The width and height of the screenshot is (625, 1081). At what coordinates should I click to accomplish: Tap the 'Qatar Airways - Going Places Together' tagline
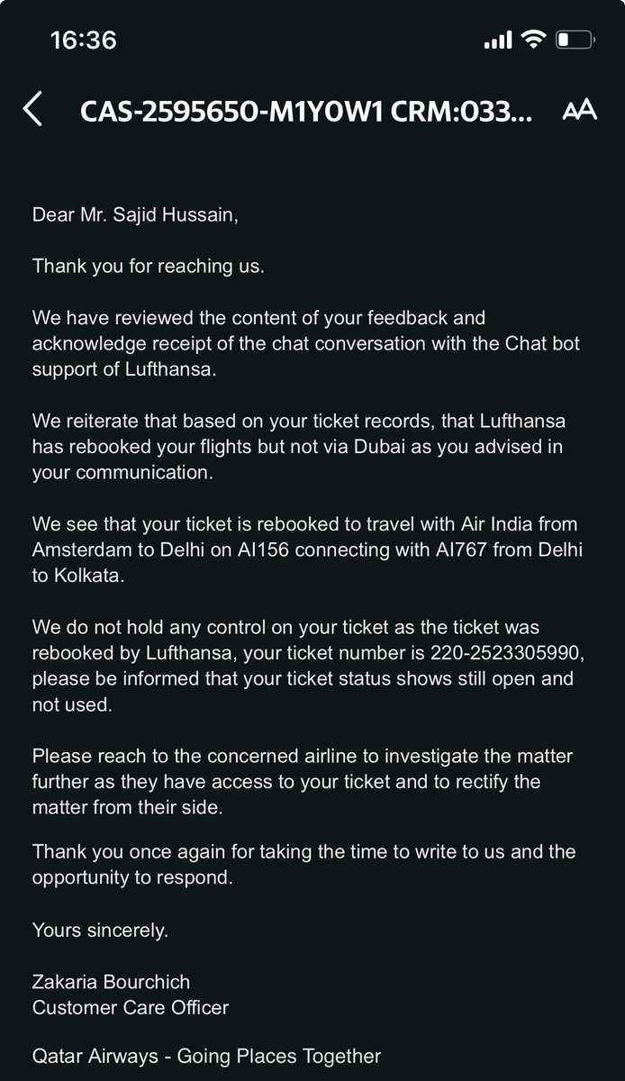pyautogui.click(x=206, y=1056)
